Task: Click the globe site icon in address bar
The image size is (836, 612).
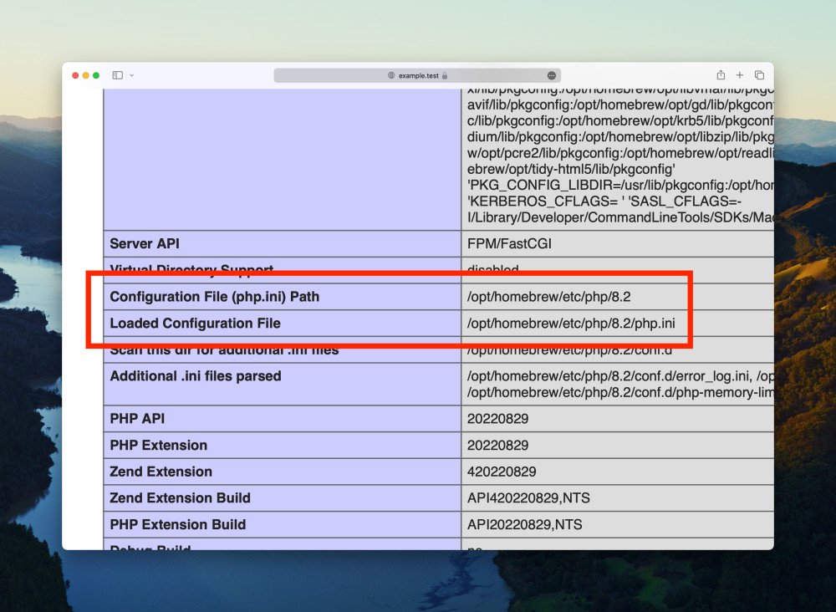Action: pos(390,76)
